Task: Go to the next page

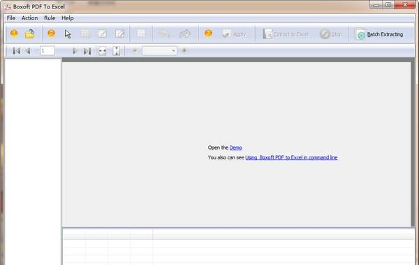Action: [75, 51]
